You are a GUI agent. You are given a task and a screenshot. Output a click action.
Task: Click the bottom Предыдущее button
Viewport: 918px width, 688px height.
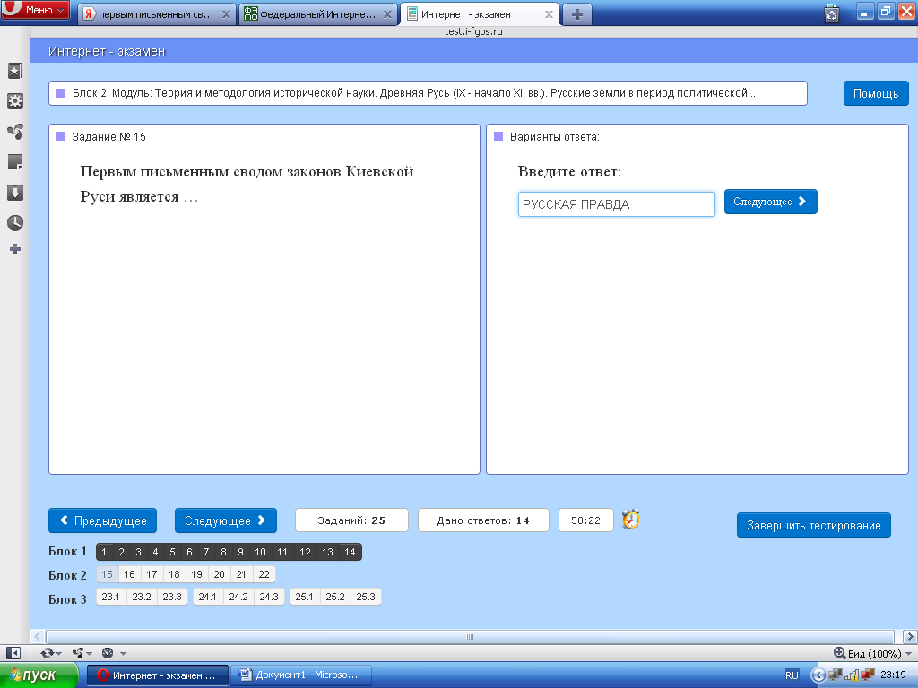[x=102, y=520]
